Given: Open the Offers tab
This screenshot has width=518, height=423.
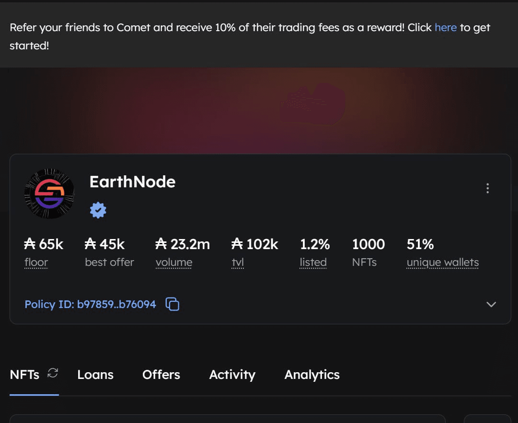Looking at the screenshot, I should tap(161, 375).
